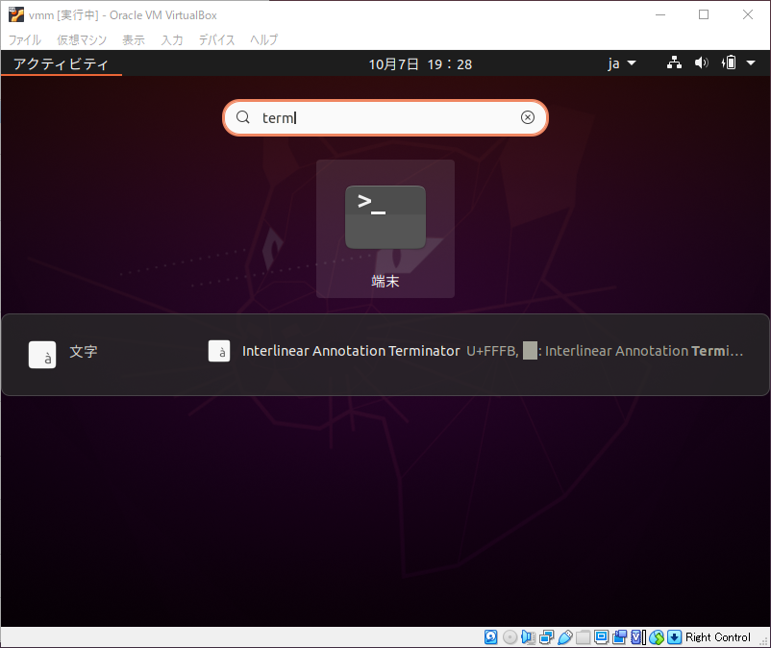Open the ヘルプ menu
The width and height of the screenshot is (771, 648).
264,39
